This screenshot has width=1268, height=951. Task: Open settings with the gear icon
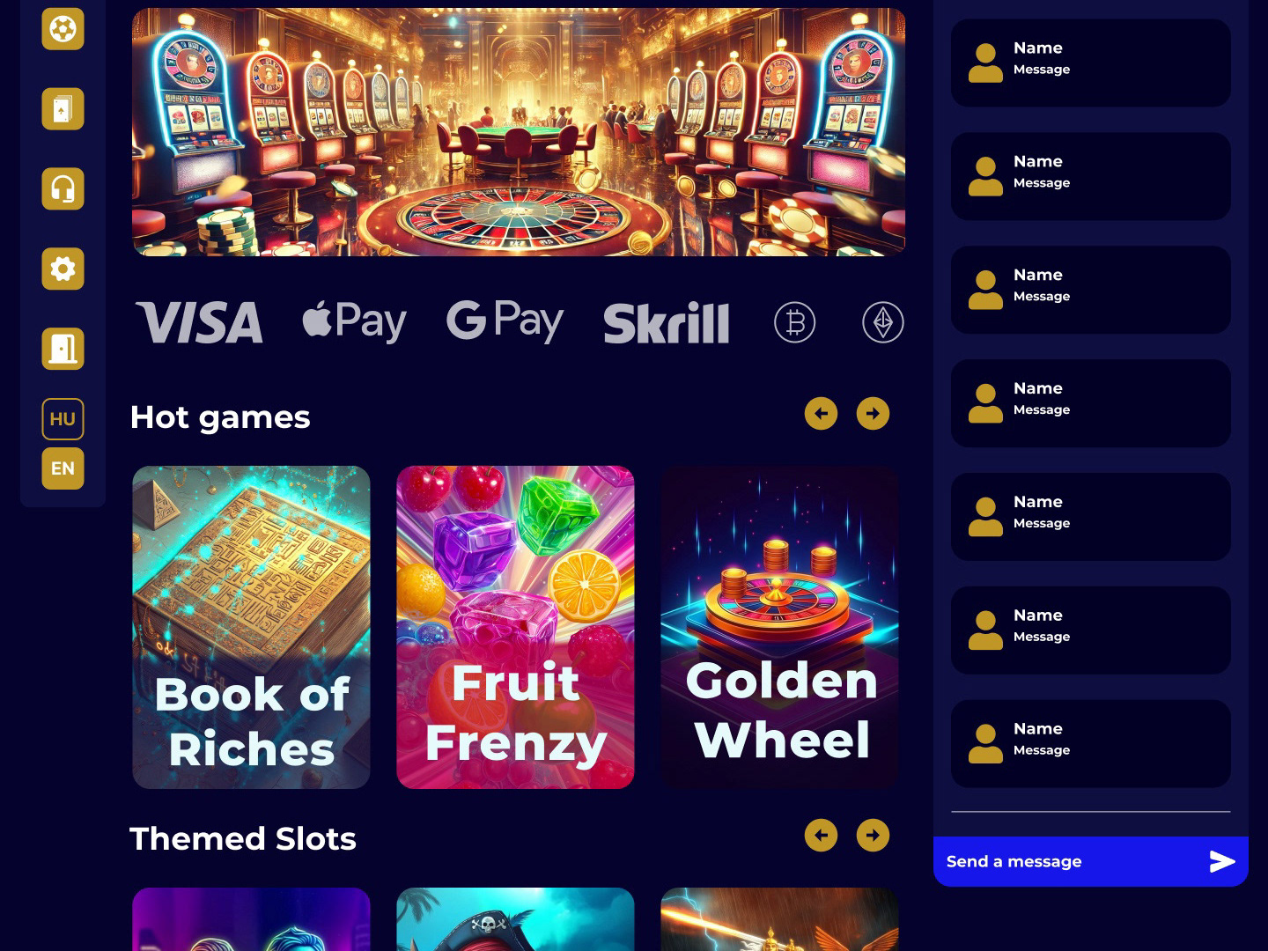tap(63, 269)
